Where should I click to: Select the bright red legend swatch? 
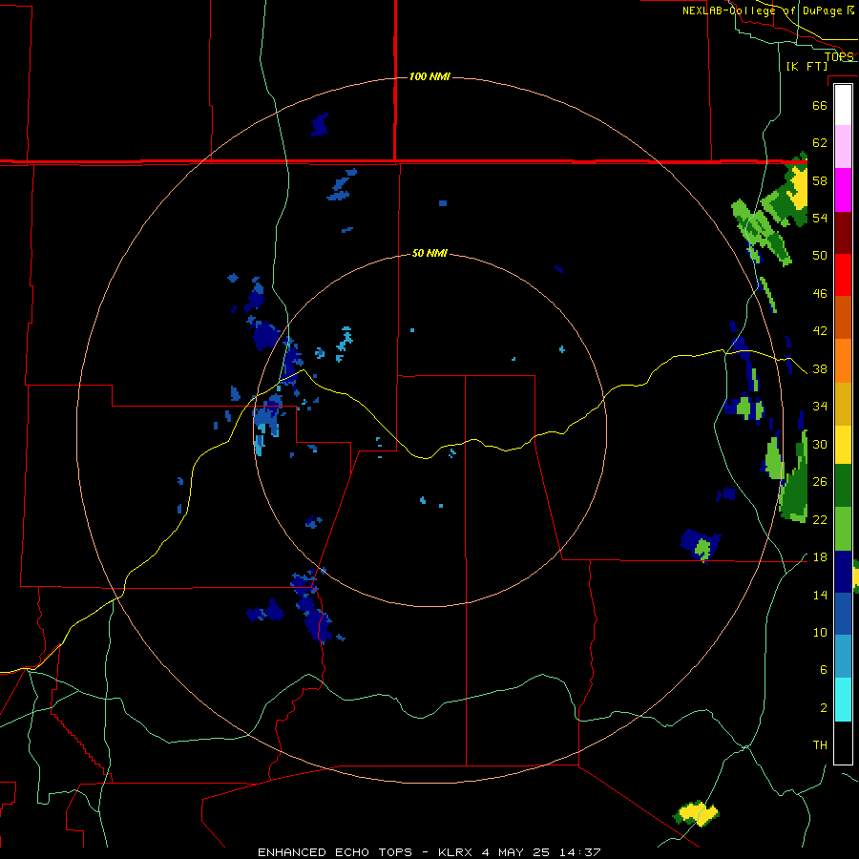(843, 275)
